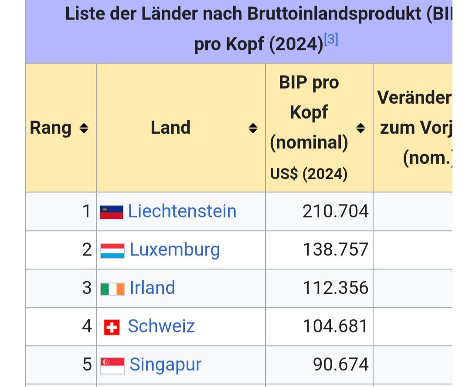Sort table by Rang column arrows
The height and width of the screenshot is (387, 469).
[x=84, y=128]
